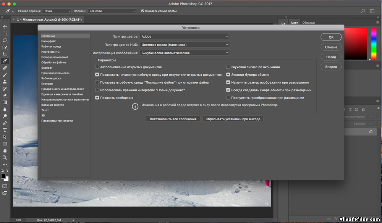Viewport: 382px width, 223px height.
Task: Click Восстановить все сообщения button
Action: click(x=173, y=119)
